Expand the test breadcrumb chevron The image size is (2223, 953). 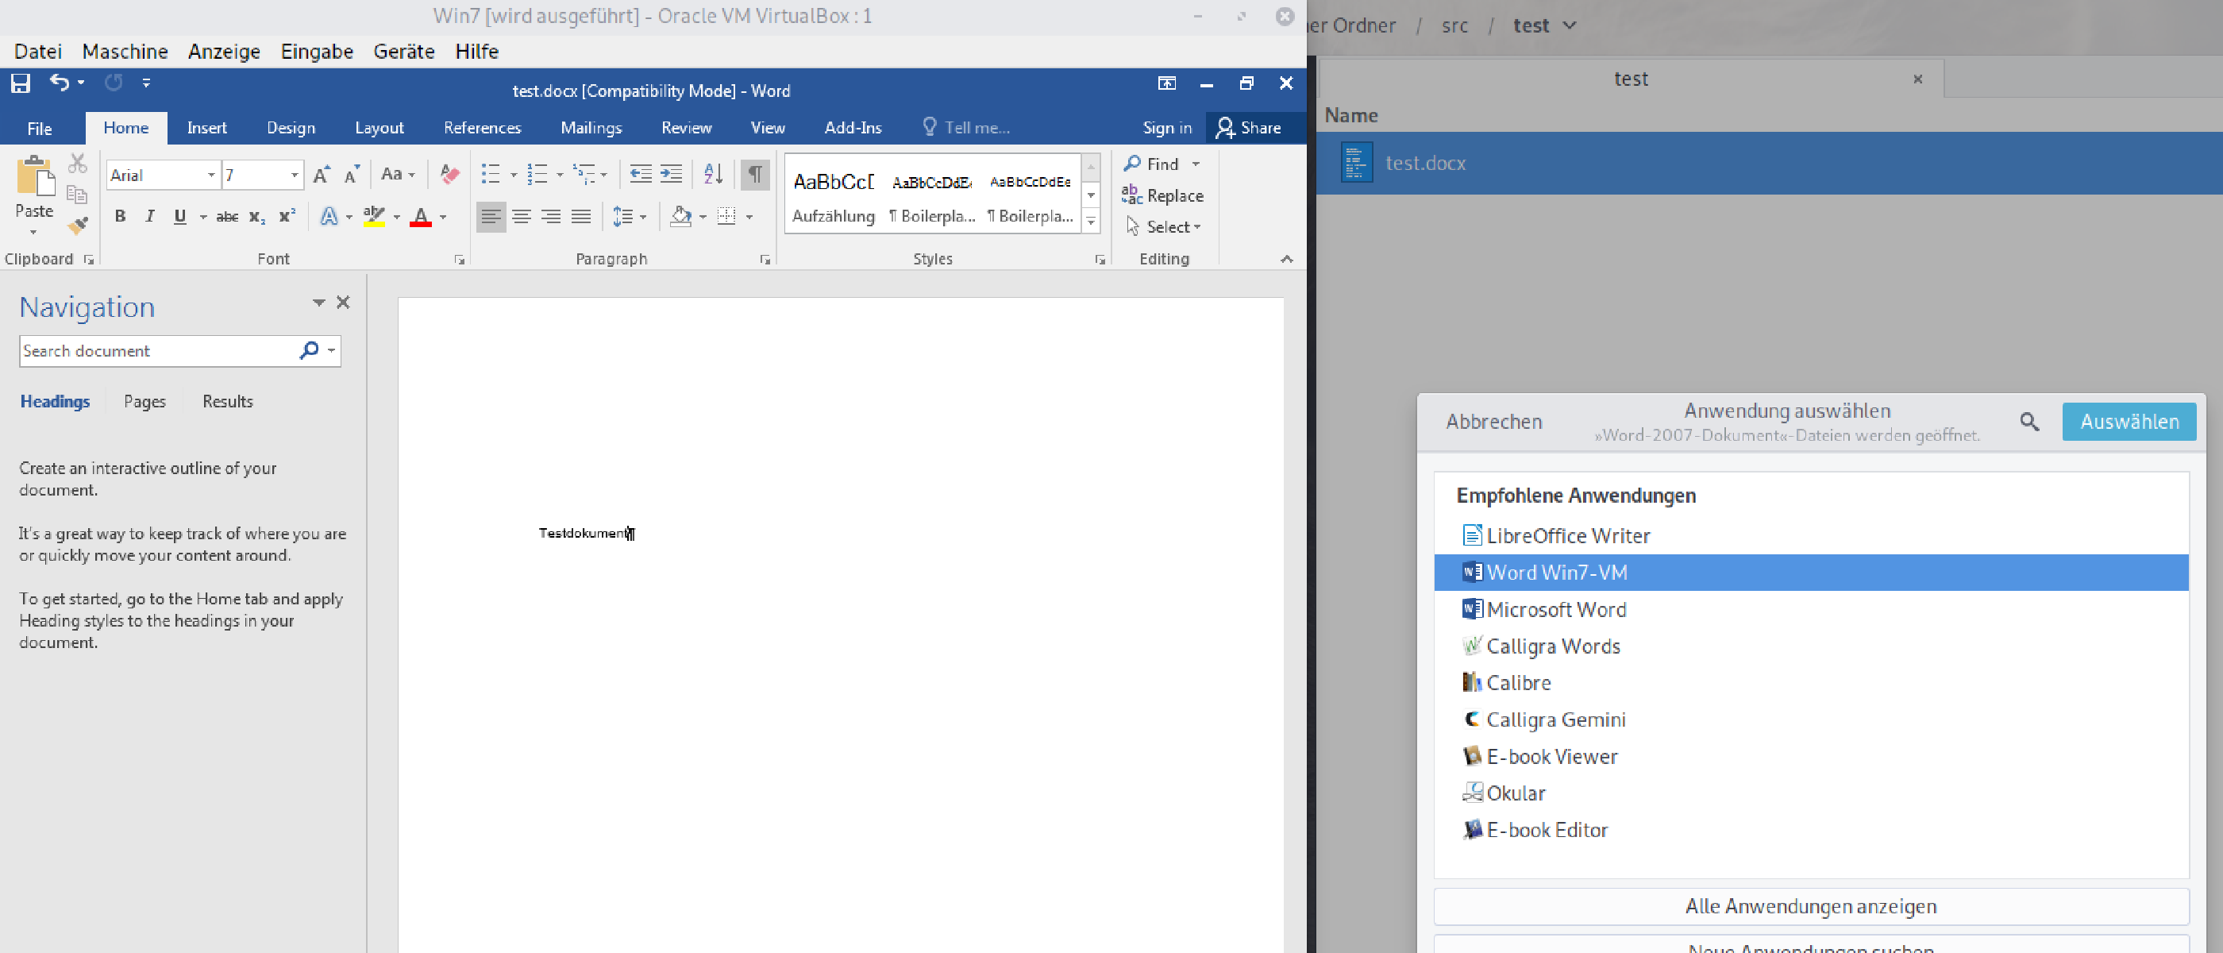pos(1570,25)
